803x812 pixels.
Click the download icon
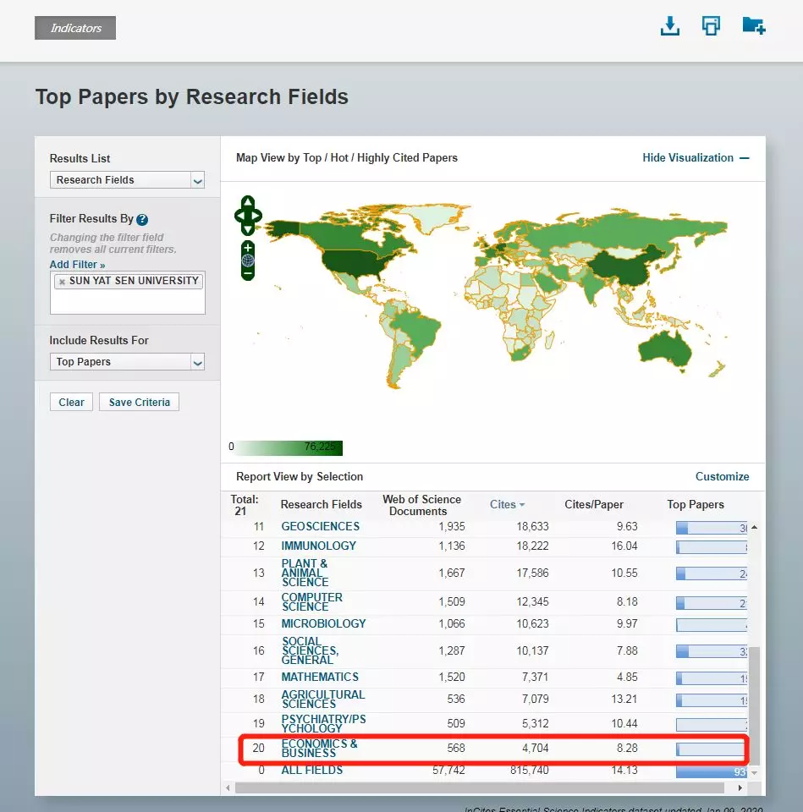tap(669, 26)
